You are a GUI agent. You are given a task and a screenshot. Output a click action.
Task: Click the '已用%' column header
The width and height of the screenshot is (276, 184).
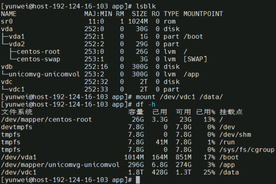(x=206, y=112)
